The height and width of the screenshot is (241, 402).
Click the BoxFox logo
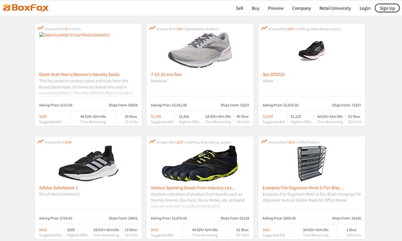click(x=26, y=8)
